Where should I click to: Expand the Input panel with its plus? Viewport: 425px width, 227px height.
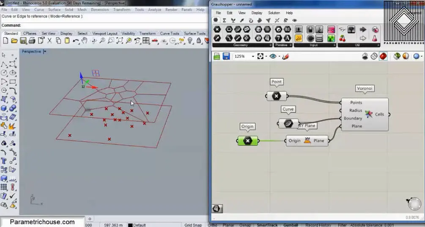click(334, 45)
